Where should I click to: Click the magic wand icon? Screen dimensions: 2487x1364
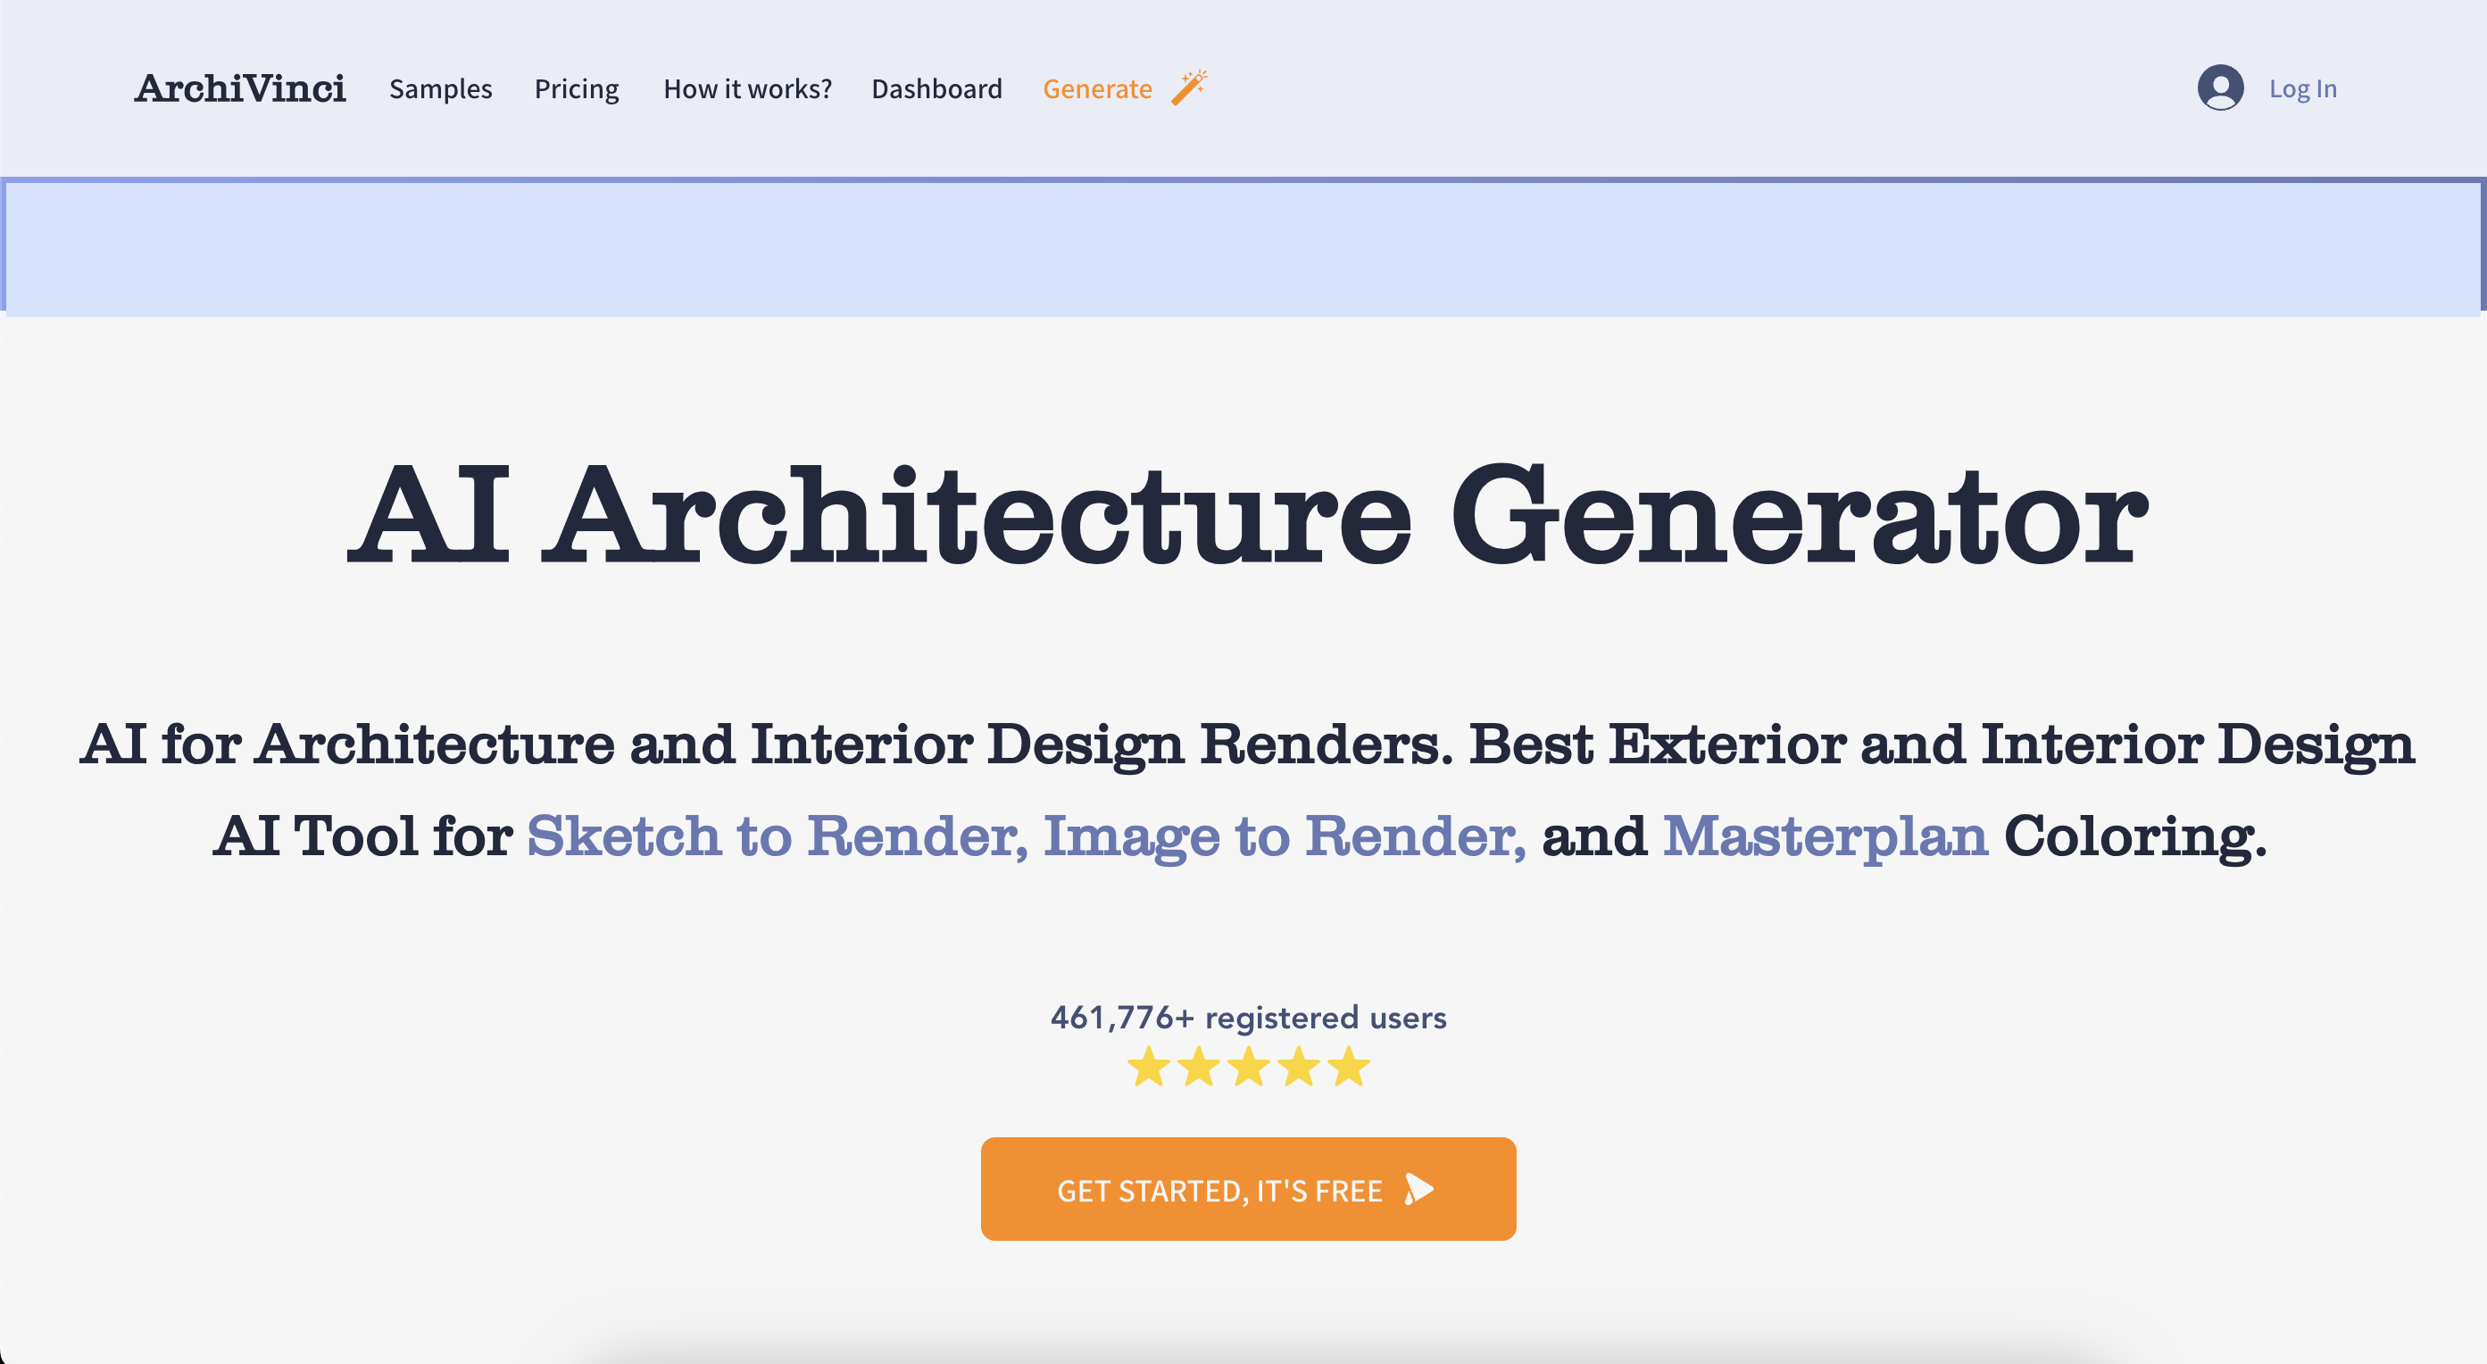(x=1188, y=87)
